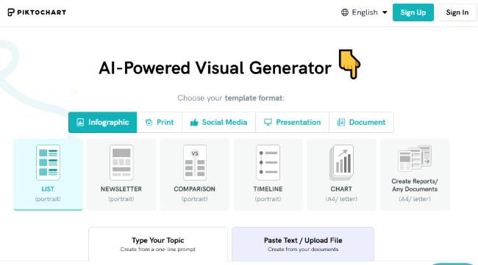Click the Sign Up button
Screen dimensions: 478x265
pos(413,12)
